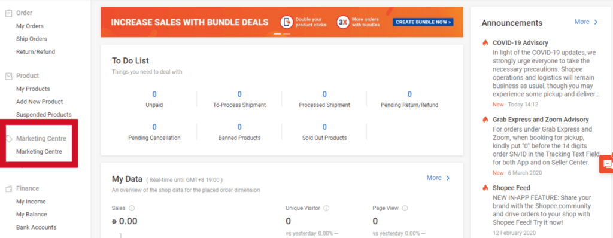The width and height of the screenshot is (613, 238).
Task: Open Sold Out Products count
Action: click(x=324, y=127)
